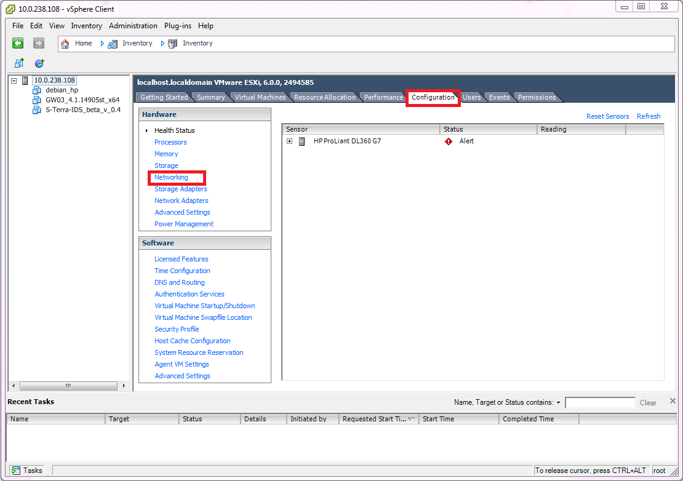Switch to the Getting Started tab
This screenshot has height=481, width=683.
pyautogui.click(x=164, y=97)
